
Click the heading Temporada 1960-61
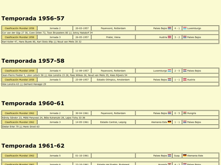tap(33, 103)
